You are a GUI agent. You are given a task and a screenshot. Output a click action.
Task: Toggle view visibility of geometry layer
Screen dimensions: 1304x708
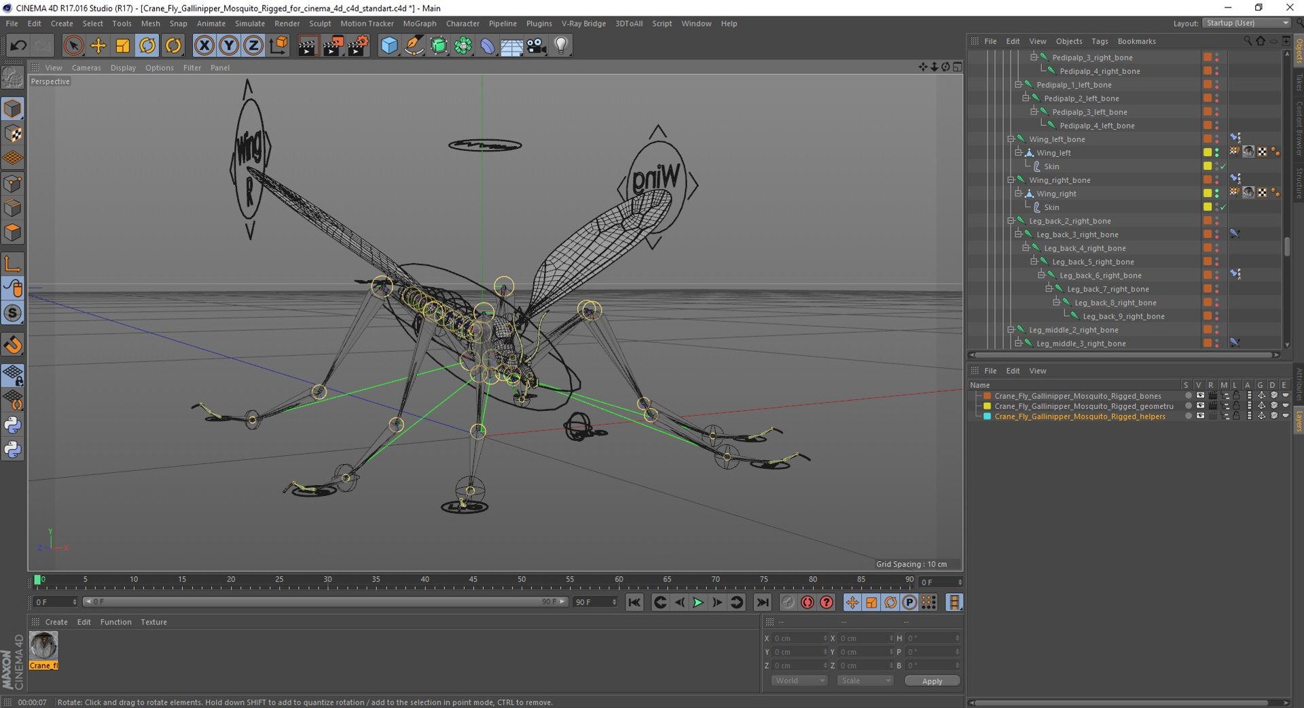pos(1200,406)
